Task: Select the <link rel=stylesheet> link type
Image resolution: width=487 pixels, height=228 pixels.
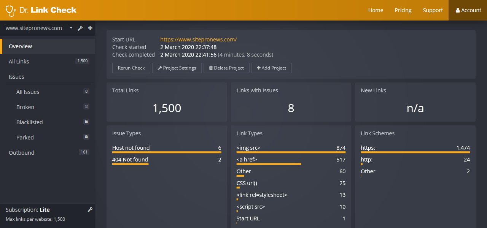Action: [x=291, y=195]
